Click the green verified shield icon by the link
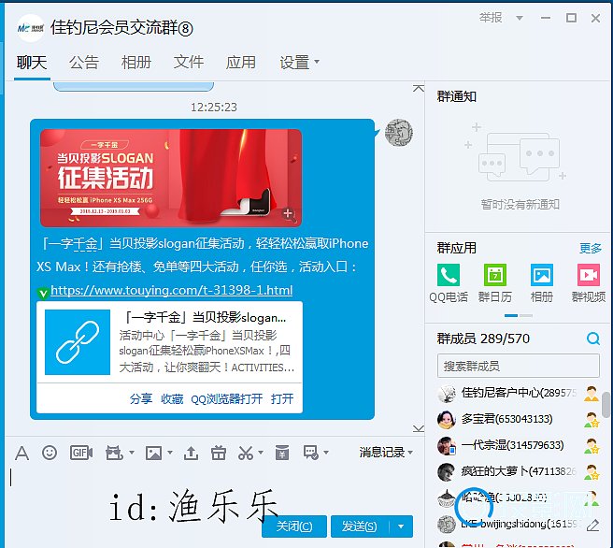Image resolution: width=613 pixels, height=548 pixels. [x=43, y=293]
